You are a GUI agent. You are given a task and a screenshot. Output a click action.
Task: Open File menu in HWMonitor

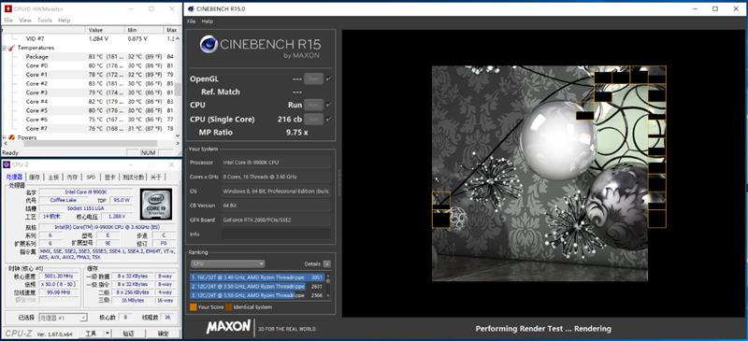[8, 21]
